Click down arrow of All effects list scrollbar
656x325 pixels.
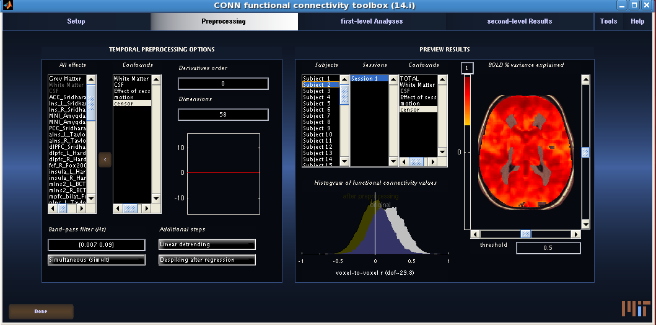pos(91,198)
